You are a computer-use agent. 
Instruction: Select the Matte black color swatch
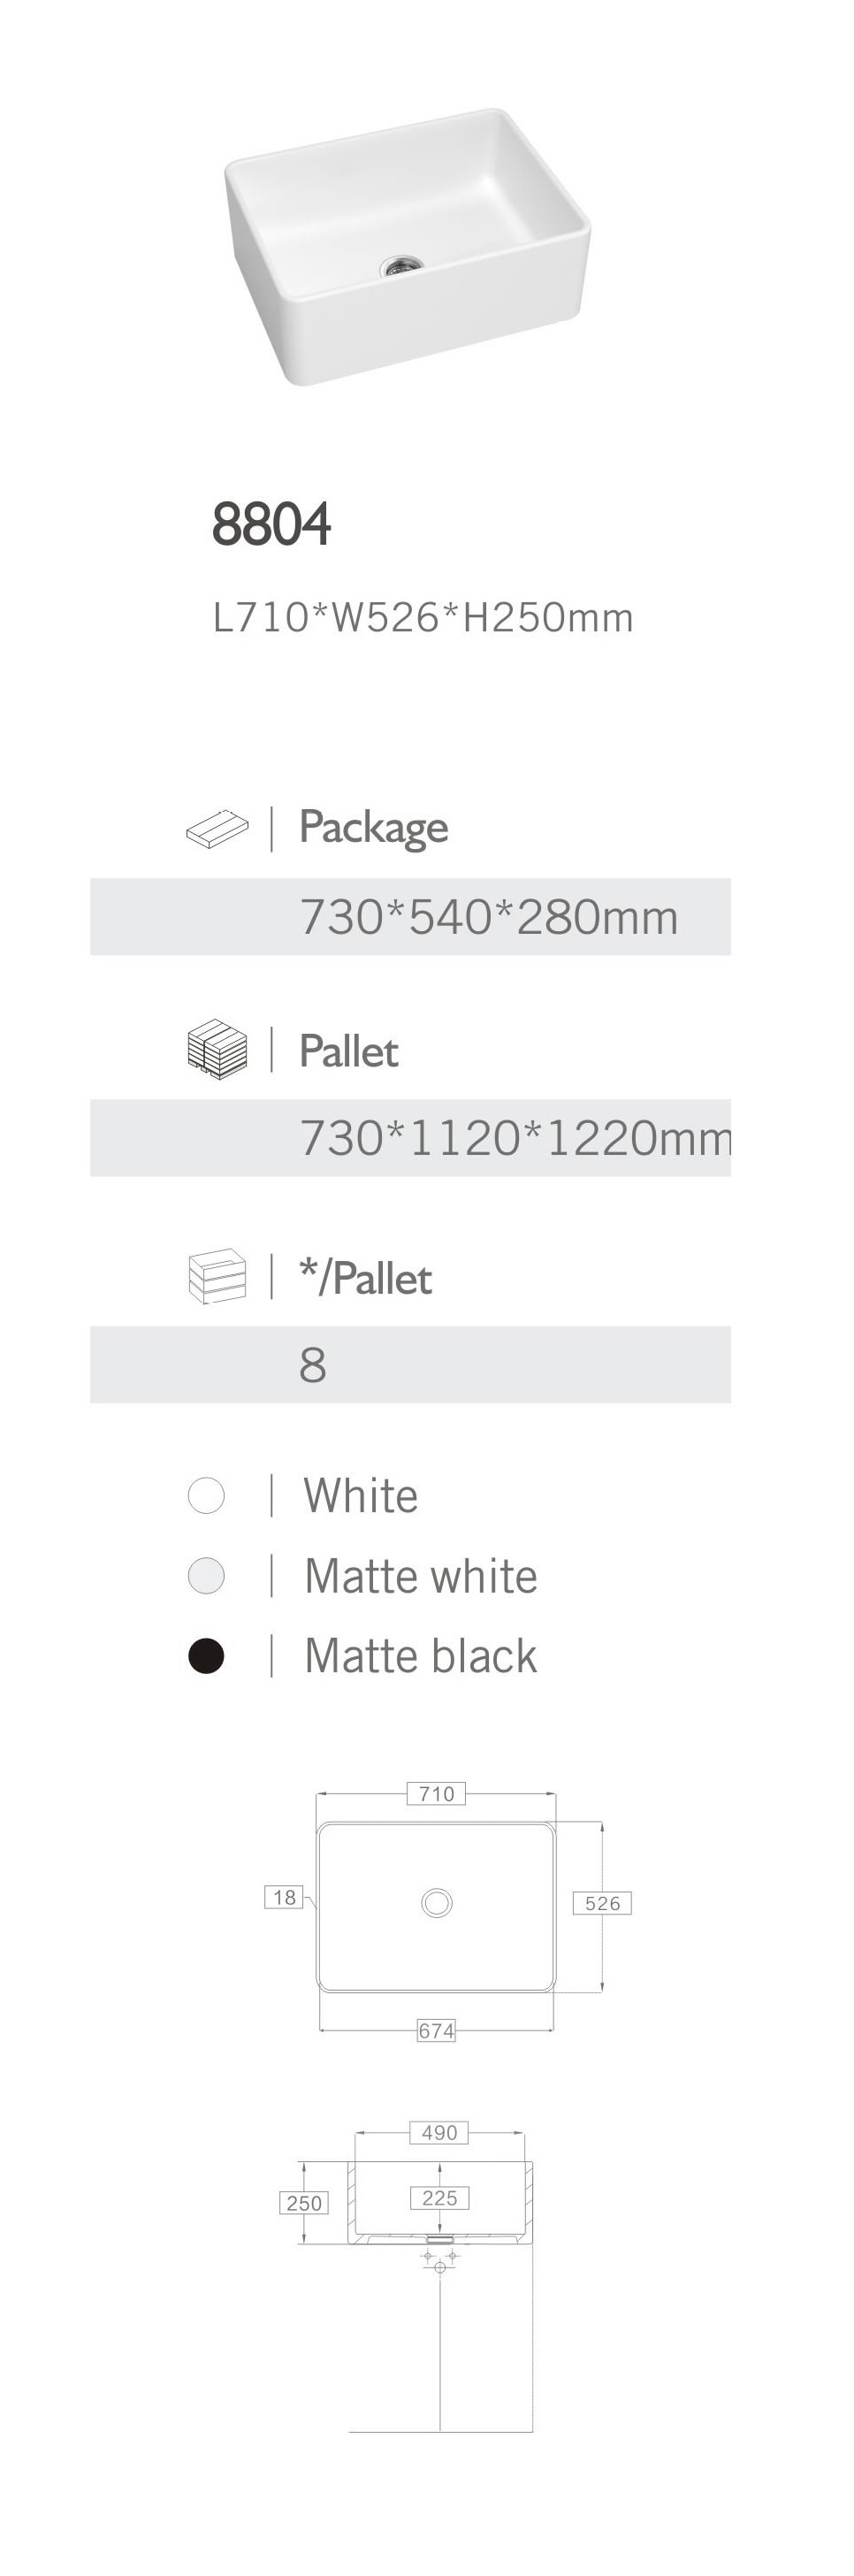coord(206,1656)
